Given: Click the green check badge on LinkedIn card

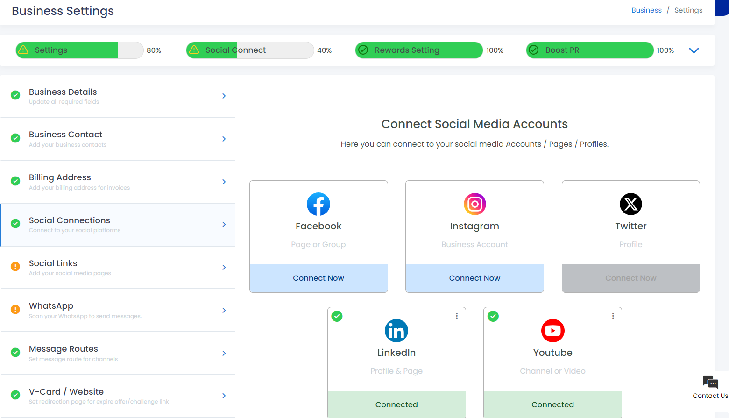Looking at the screenshot, I should pos(337,316).
